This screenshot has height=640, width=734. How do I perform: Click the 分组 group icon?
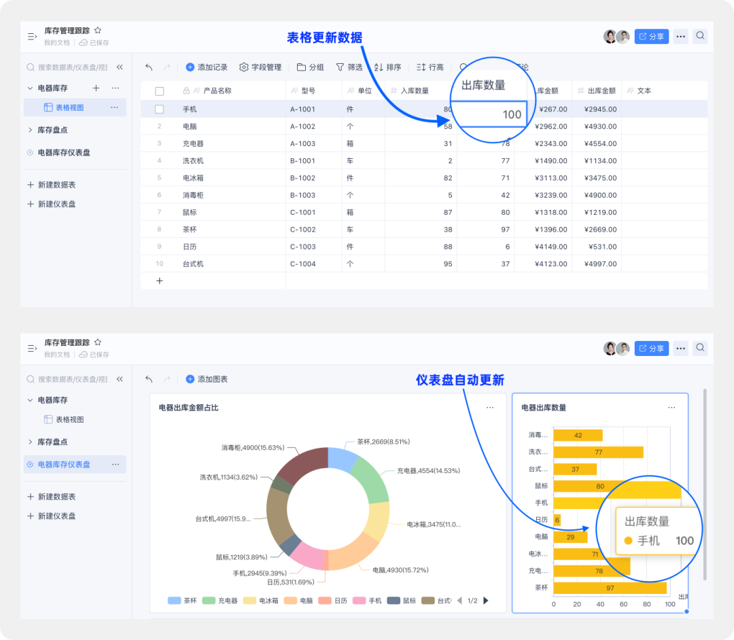pyautogui.click(x=302, y=67)
